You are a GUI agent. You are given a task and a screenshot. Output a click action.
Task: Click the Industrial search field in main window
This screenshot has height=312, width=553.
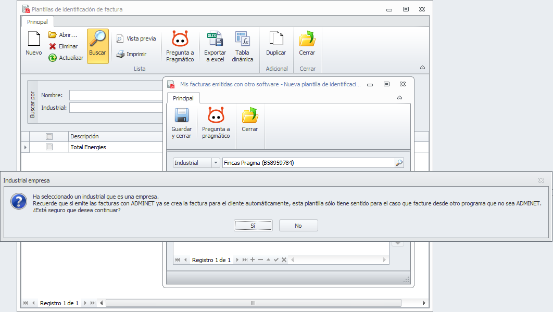pos(116,108)
